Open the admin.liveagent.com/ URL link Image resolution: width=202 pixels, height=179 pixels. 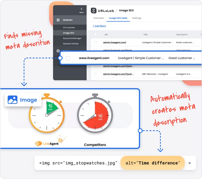pos(115,42)
